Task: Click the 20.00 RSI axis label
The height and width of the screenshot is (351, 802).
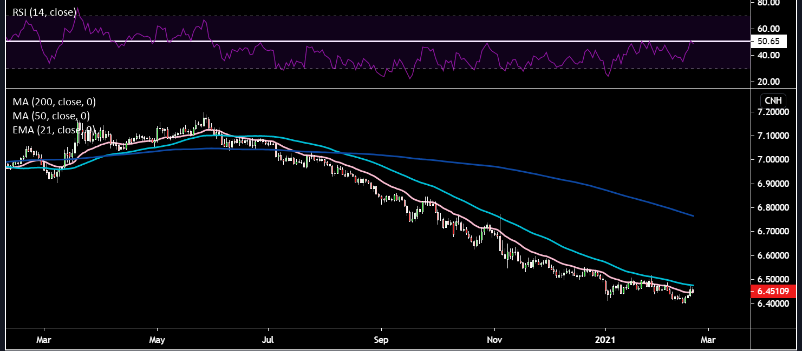Action: click(769, 82)
